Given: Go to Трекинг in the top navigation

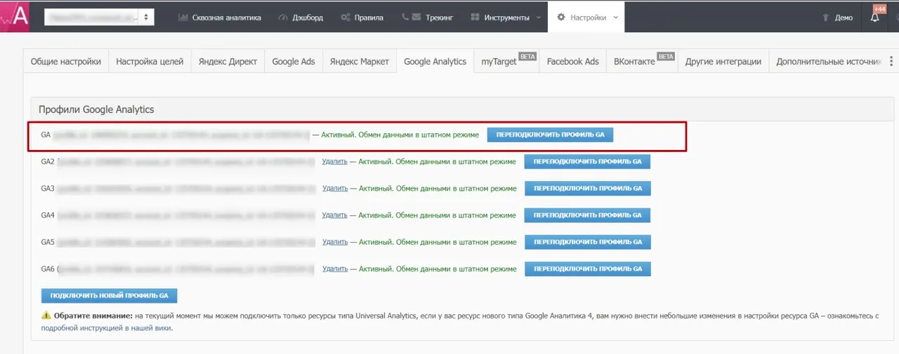Looking at the screenshot, I should coord(427,18).
